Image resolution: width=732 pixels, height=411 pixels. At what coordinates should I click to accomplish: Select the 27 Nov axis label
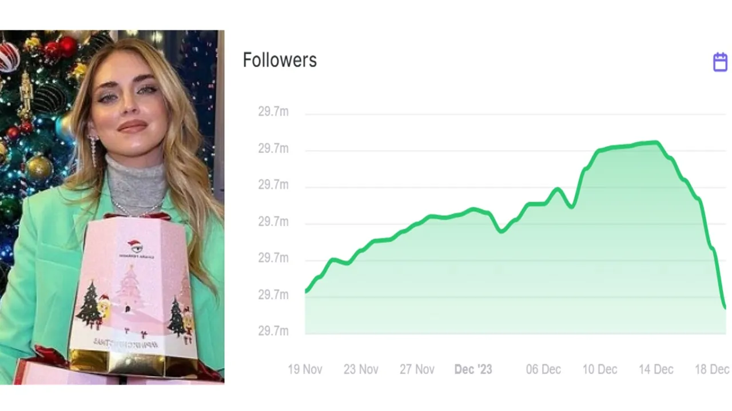[417, 369]
